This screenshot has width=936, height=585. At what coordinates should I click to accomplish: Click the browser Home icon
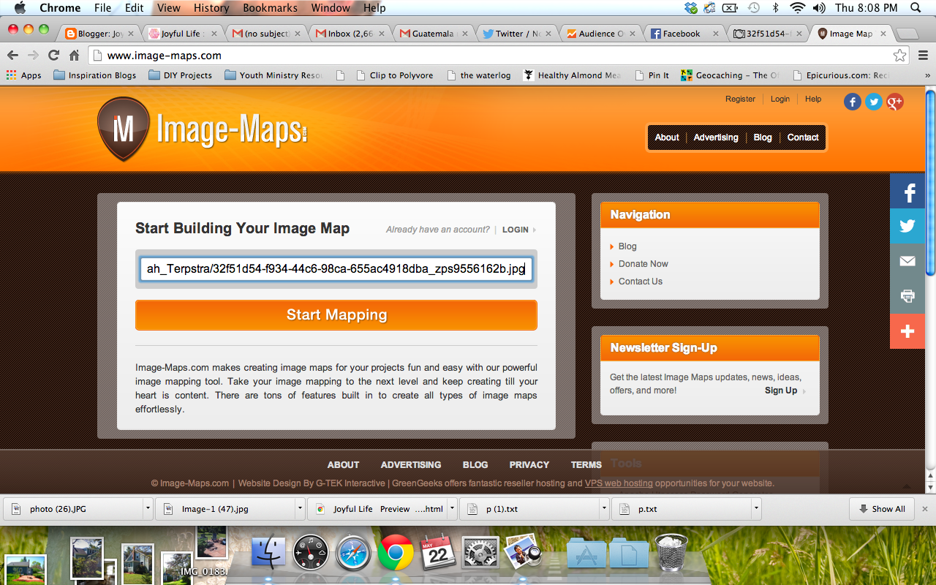click(x=74, y=56)
